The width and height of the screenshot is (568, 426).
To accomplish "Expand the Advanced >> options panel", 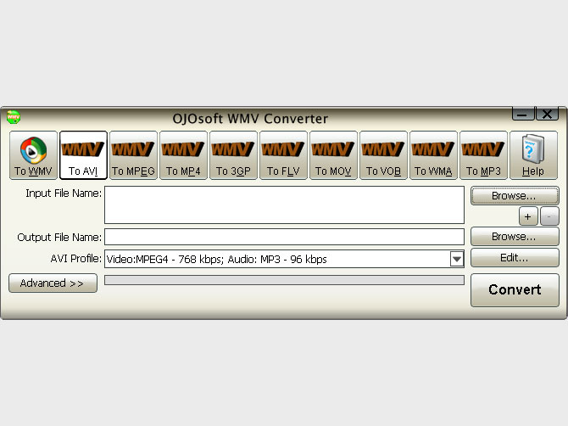I will pos(53,283).
